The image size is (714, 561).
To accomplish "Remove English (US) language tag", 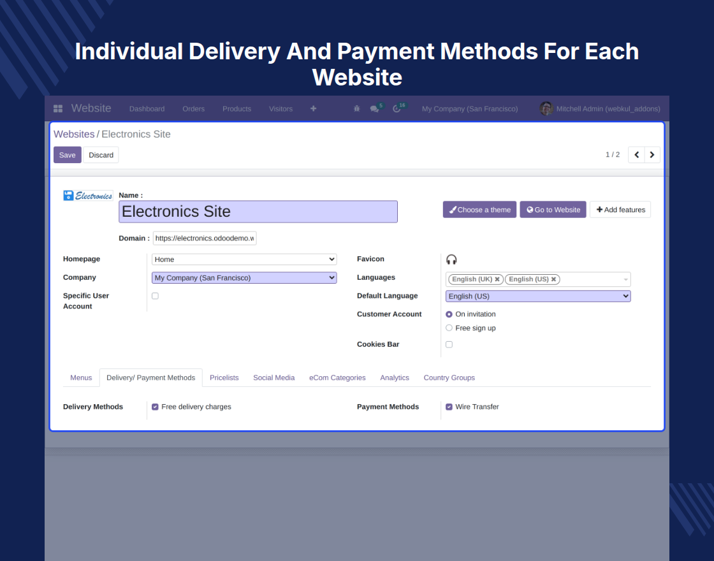I will coord(554,279).
